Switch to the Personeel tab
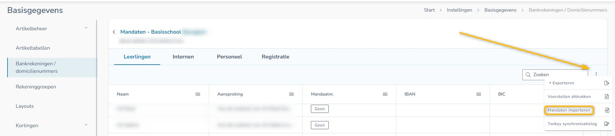Screen dimensions: 615x136 click(229, 57)
